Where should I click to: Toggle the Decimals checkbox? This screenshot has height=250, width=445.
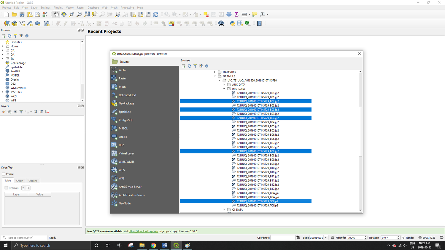coord(6,188)
